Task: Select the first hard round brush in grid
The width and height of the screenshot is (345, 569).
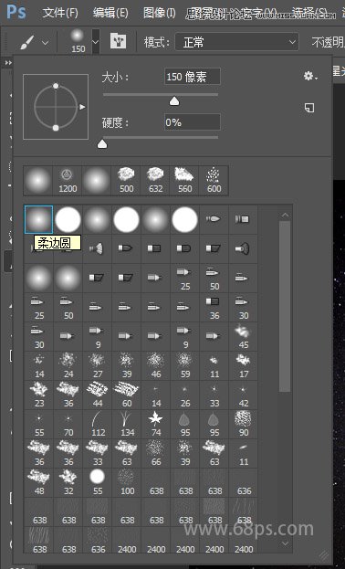Action: point(68,219)
